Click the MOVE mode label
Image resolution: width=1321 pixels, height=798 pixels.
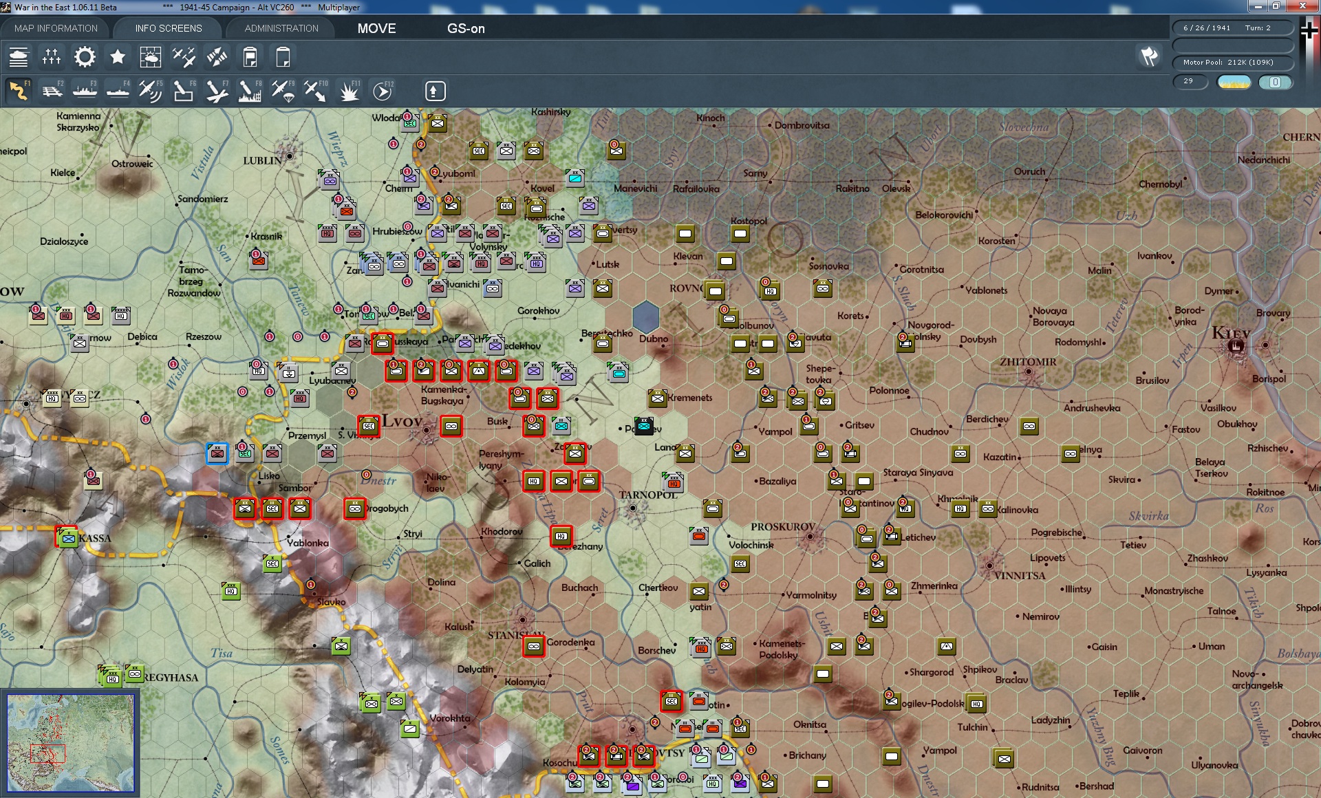point(376,28)
